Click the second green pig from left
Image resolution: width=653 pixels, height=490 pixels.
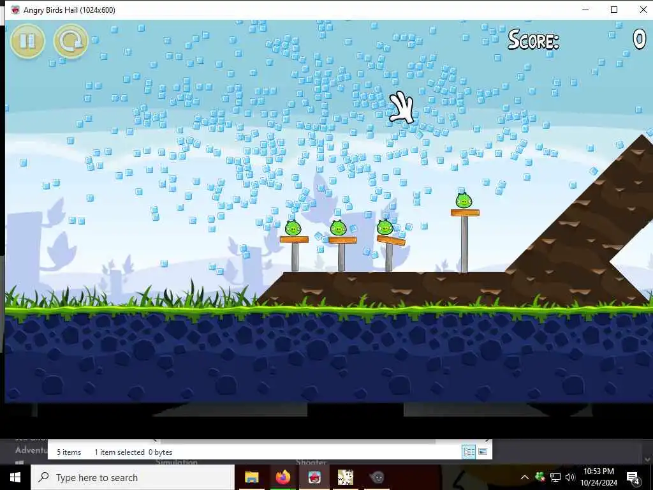(x=338, y=228)
